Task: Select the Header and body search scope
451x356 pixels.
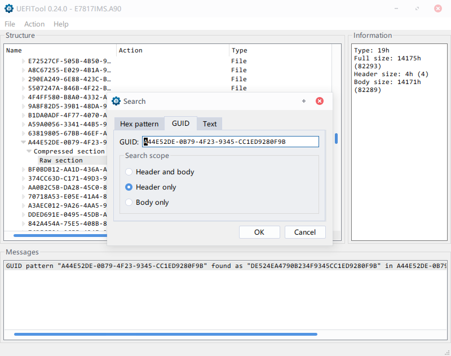Action: click(x=129, y=172)
